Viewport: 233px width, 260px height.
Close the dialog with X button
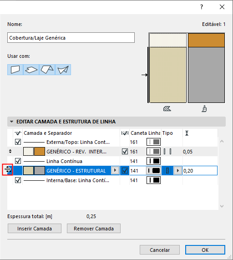pos(222,7)
